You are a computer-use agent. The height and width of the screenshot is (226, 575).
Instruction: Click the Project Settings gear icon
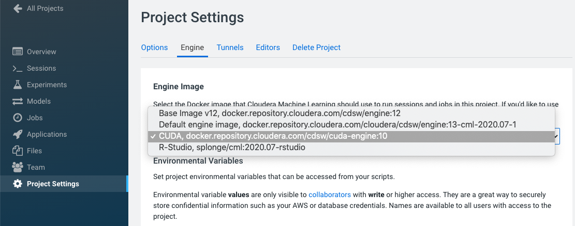tap(18, 184)
